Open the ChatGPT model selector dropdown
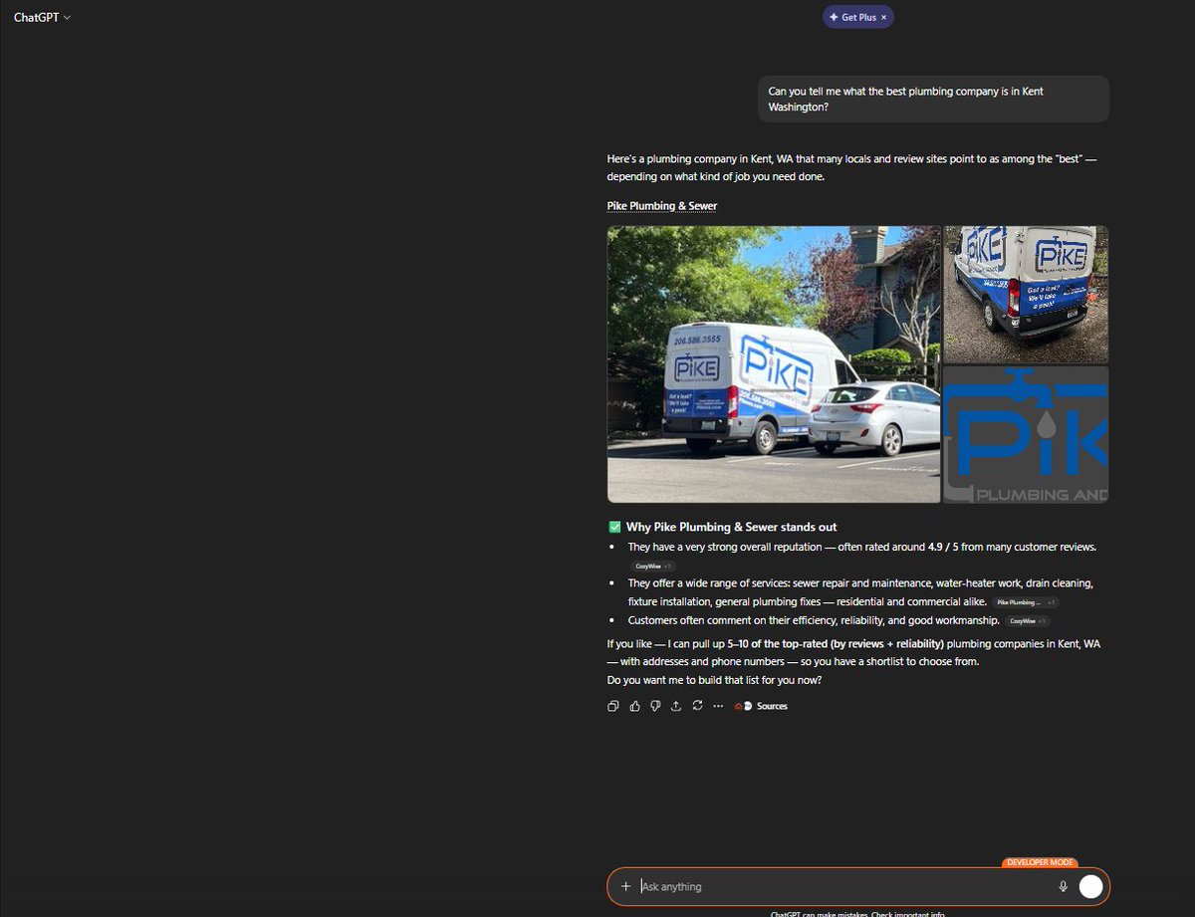Screen dimensions: 1195x917 tap(42, 18)
